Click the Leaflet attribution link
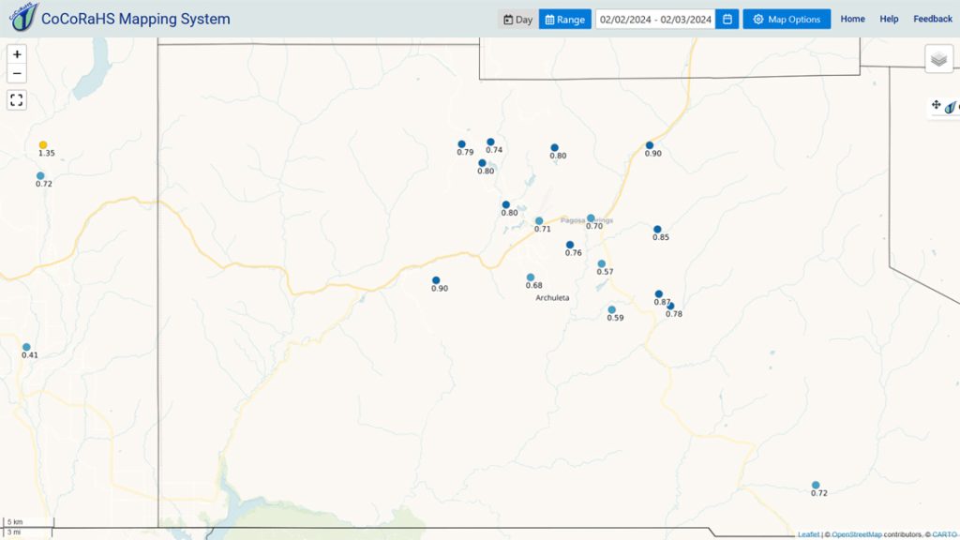Viewport: 960px width, 540px height. [808, 534]
